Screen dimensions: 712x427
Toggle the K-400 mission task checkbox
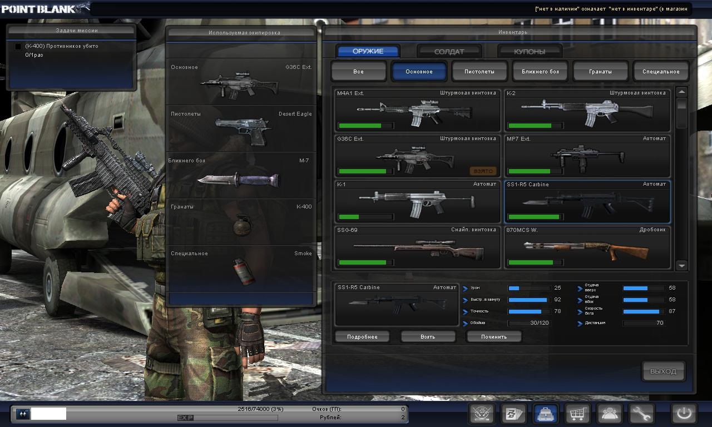[x=18, y=47]
